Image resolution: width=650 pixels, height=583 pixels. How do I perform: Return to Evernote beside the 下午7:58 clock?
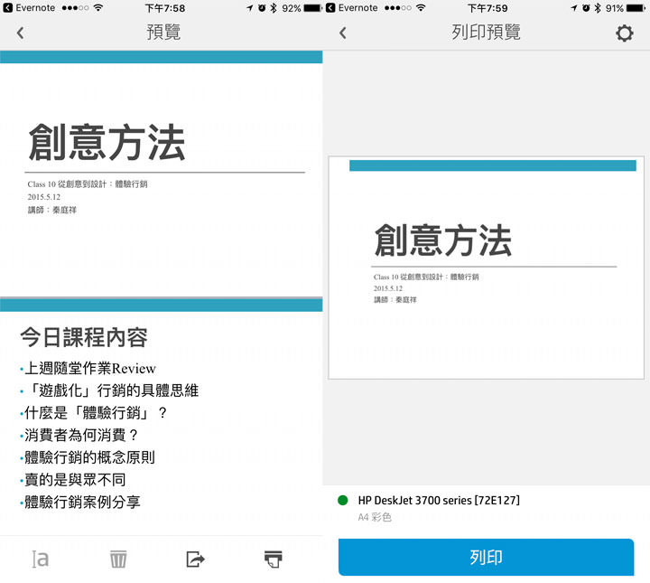pyautogui.click(x=31, y=8)
